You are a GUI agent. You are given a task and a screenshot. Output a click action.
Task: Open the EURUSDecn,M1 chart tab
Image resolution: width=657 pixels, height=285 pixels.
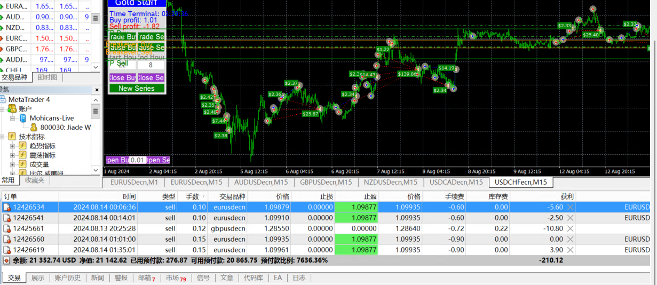(134, 182)
